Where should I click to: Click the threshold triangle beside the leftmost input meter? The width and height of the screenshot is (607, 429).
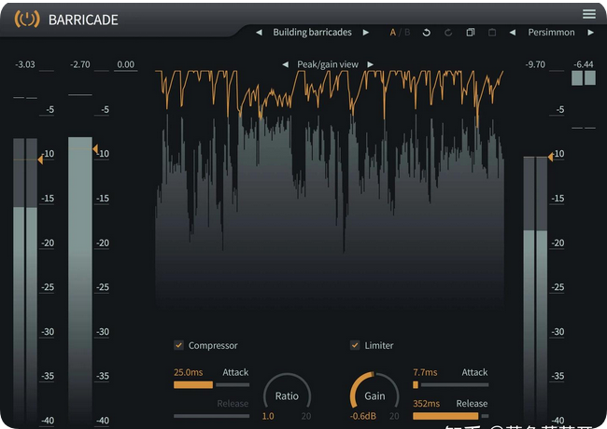tap(40, 159)
